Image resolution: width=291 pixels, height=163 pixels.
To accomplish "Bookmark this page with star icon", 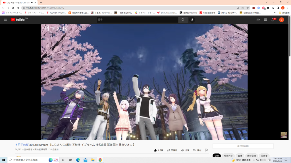I will [x=248, y=8].
